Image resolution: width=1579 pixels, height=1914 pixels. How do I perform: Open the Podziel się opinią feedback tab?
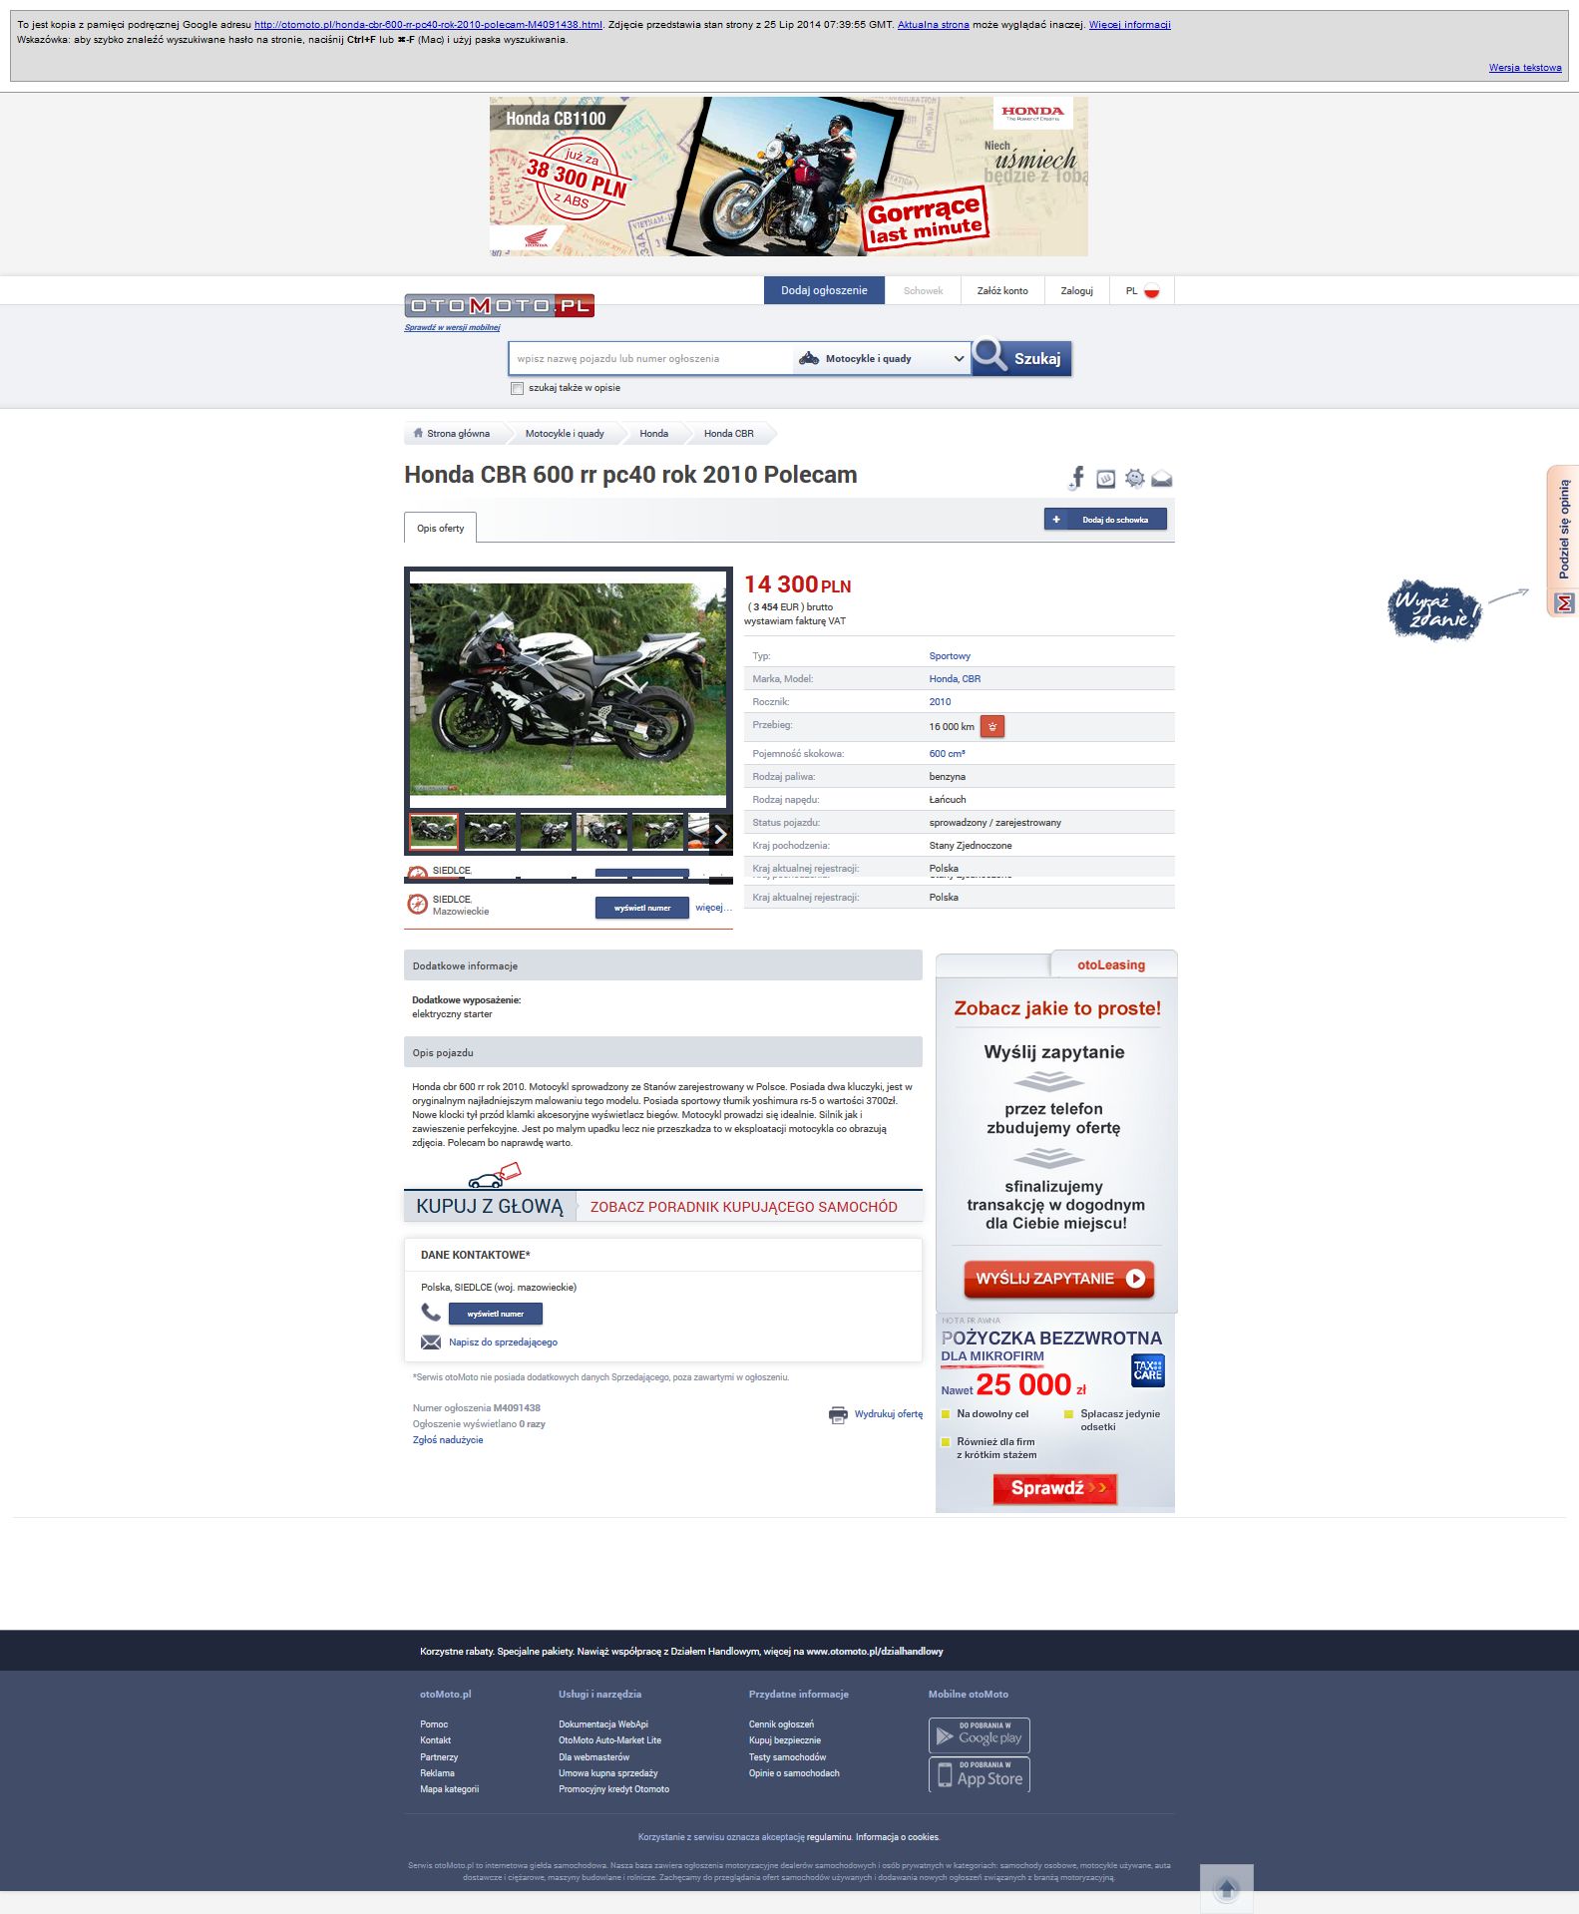(x=1563, y=541)
